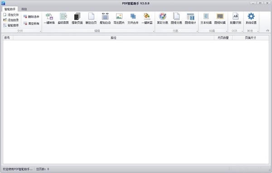Collapse the ribbon with the arrow icon
The height and width of the screenshot is (173, 272).
267,31
